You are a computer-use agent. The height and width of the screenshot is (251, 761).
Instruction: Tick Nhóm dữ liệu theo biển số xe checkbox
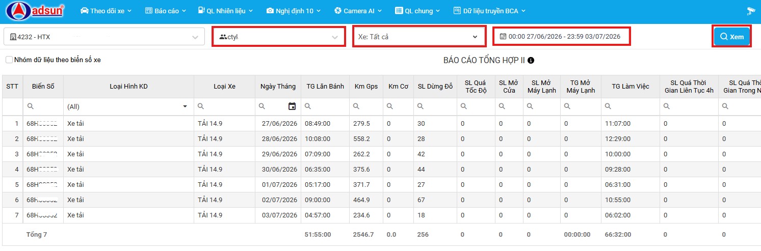[x=9, y=60]
